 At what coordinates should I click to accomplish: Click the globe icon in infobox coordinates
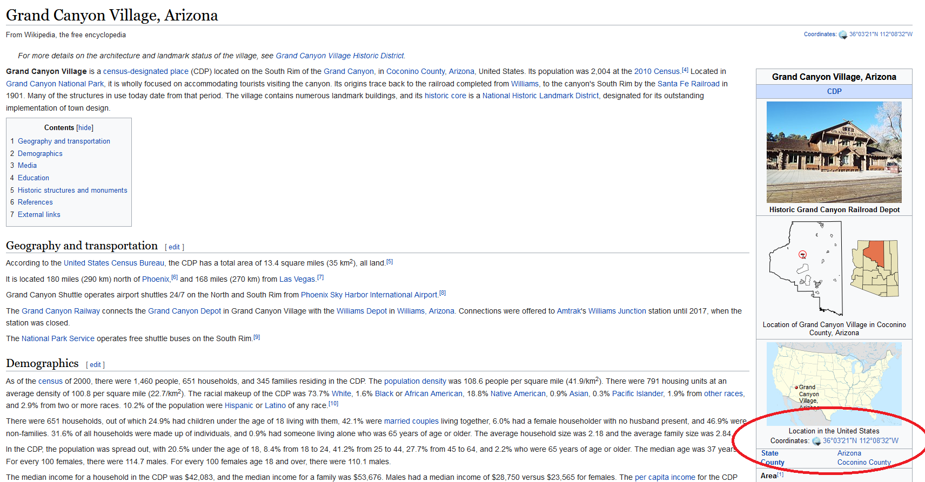click(x=816, y=441)
